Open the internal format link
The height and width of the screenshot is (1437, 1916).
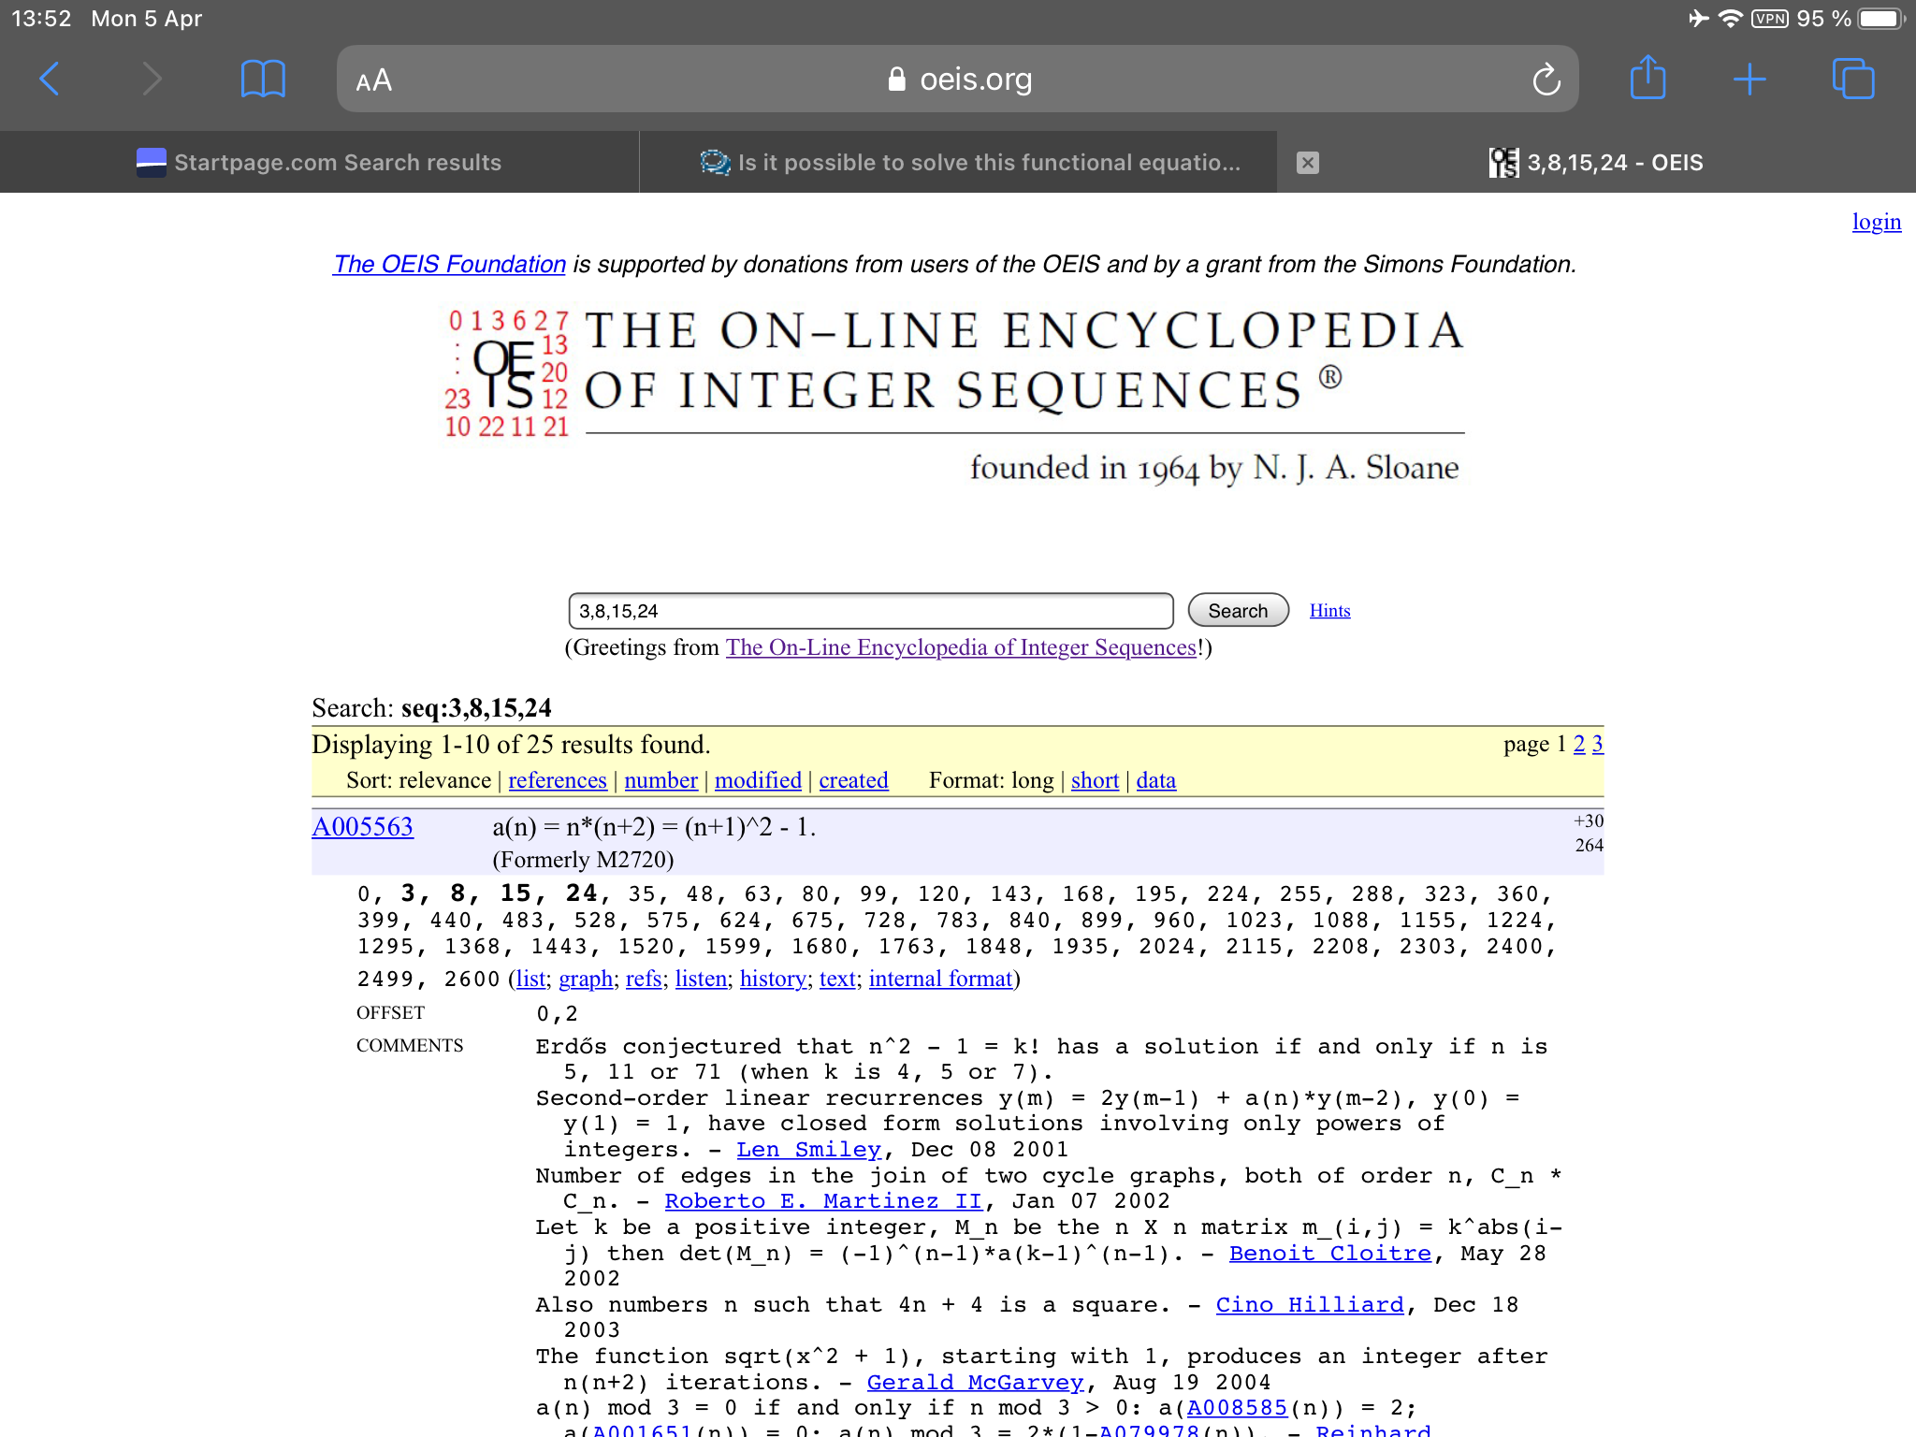[x=940, y=979]
